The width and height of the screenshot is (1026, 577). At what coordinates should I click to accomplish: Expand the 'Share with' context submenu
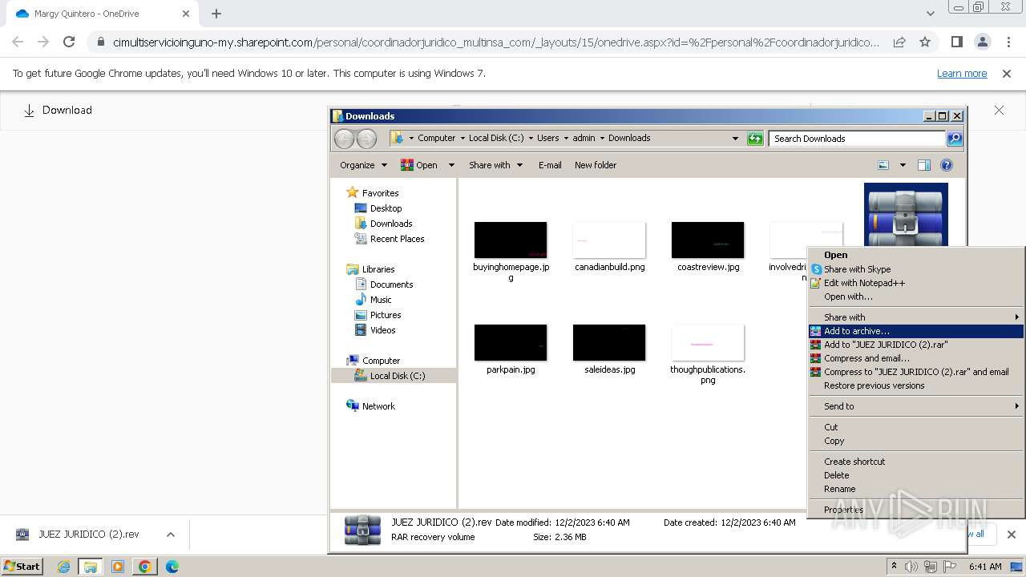click(915, 317)
